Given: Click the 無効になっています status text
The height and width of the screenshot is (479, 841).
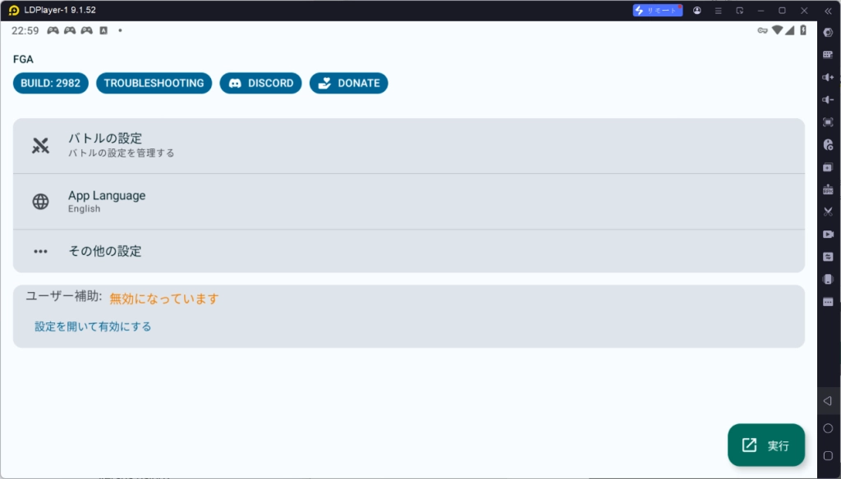Looking at the screenshot, I should point(164,299).
